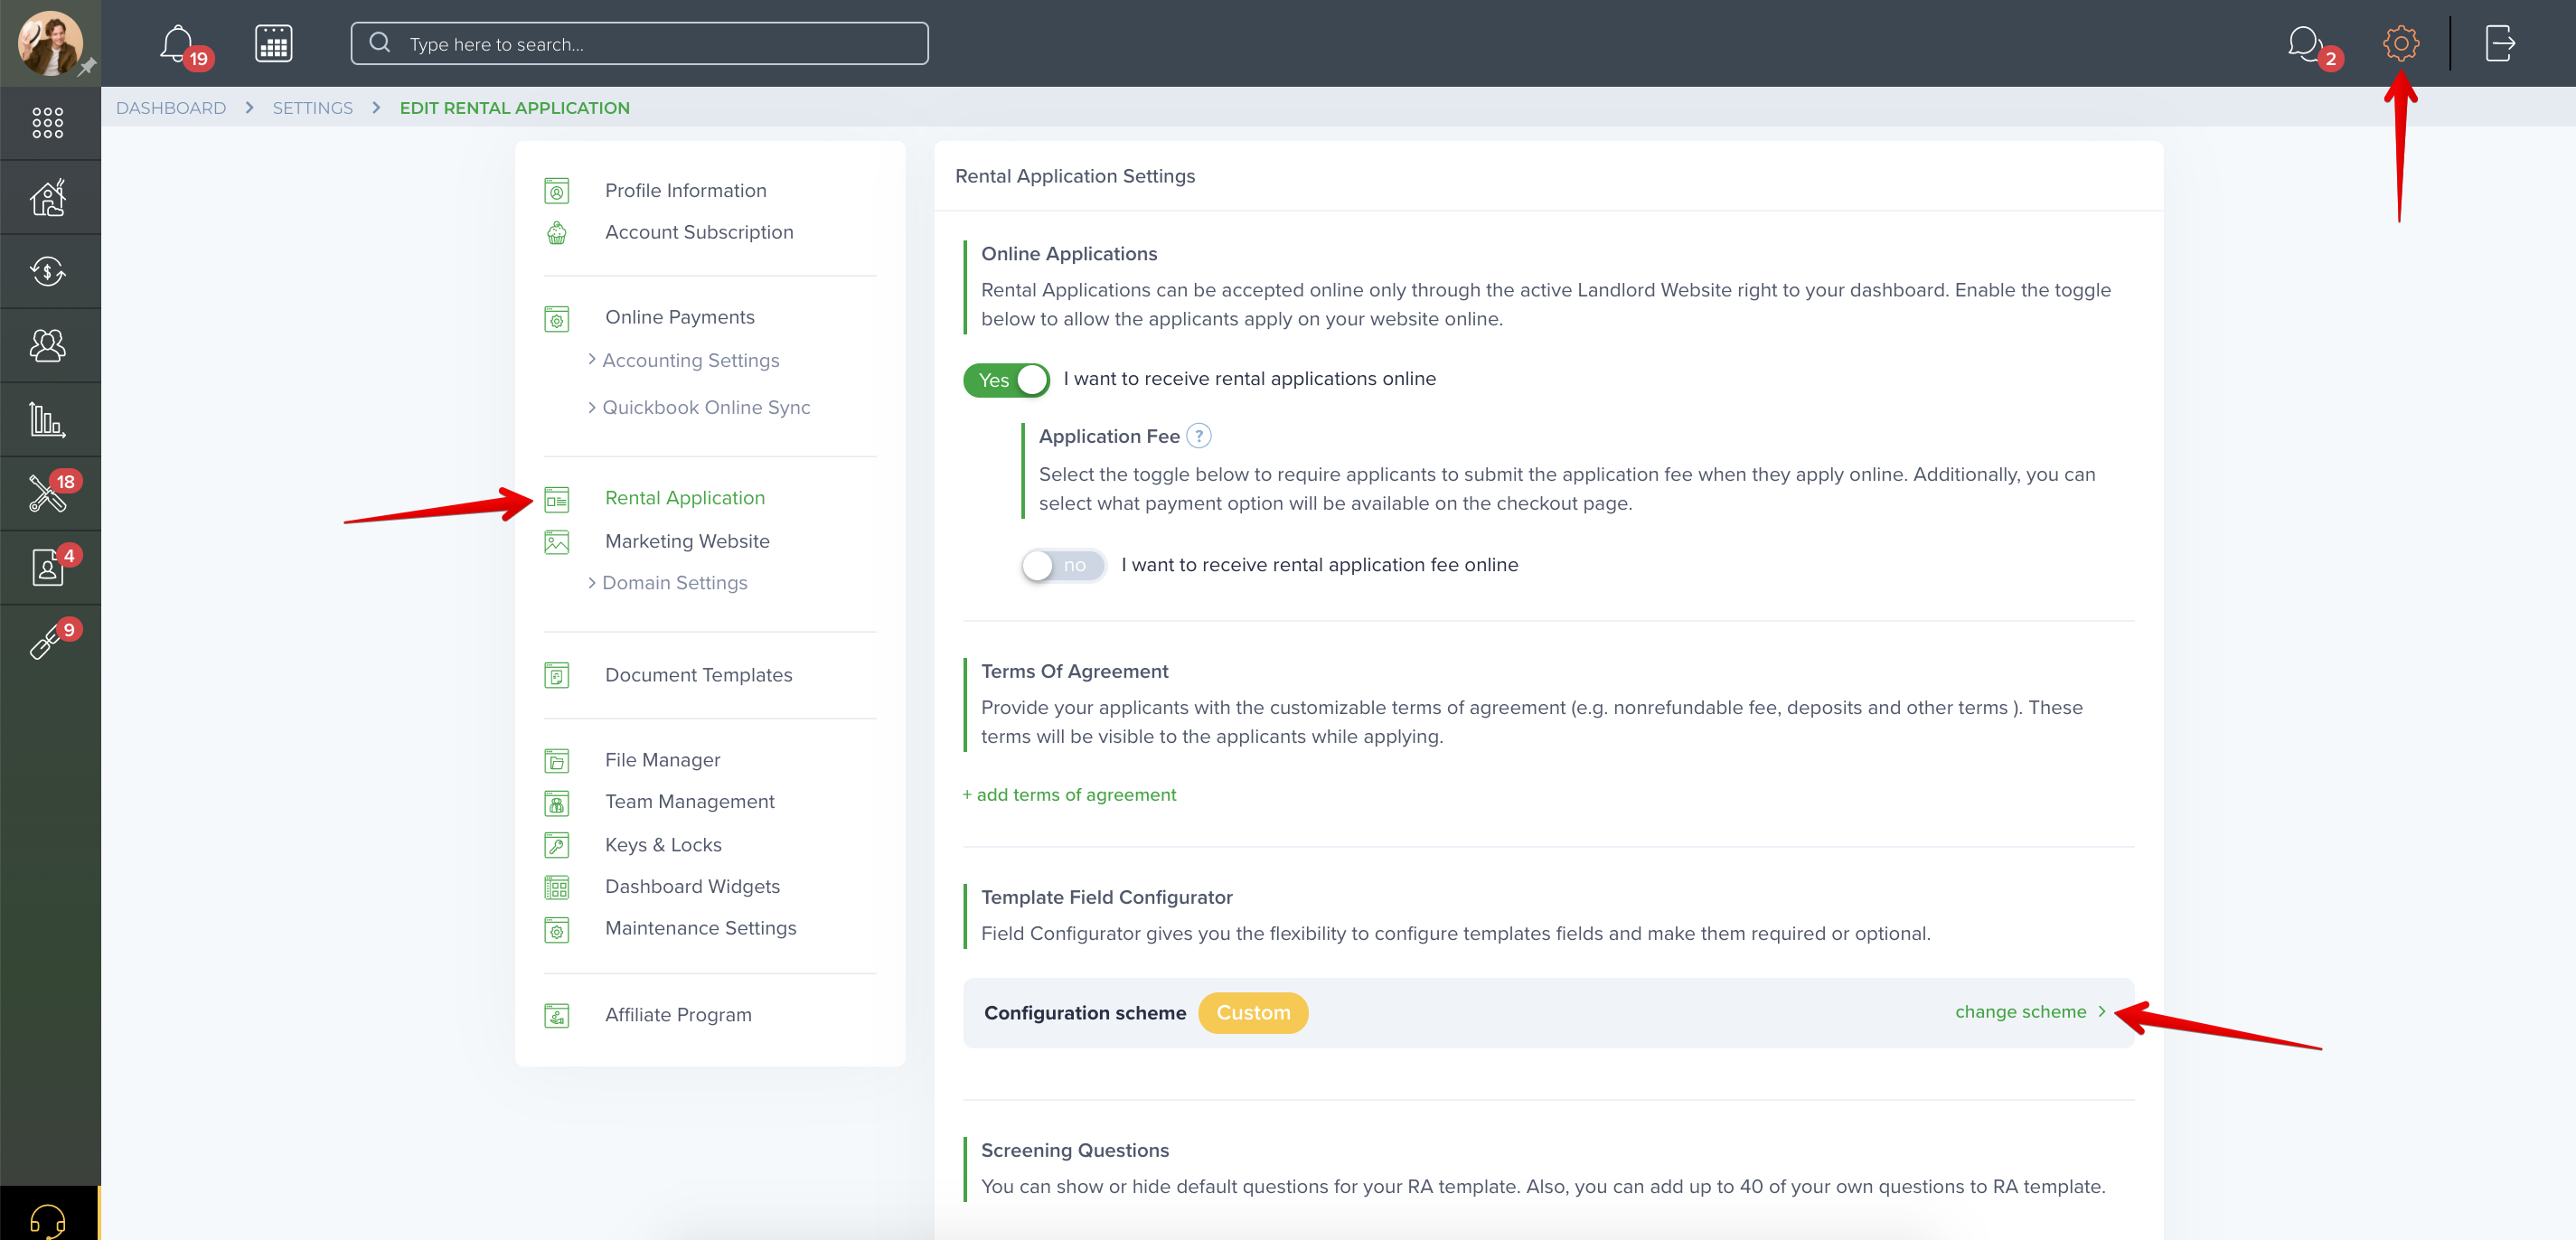The width and height of the screenshot is (2576, 1240).
Task: Open Account Subscription settings
Action: click(699, 232)
